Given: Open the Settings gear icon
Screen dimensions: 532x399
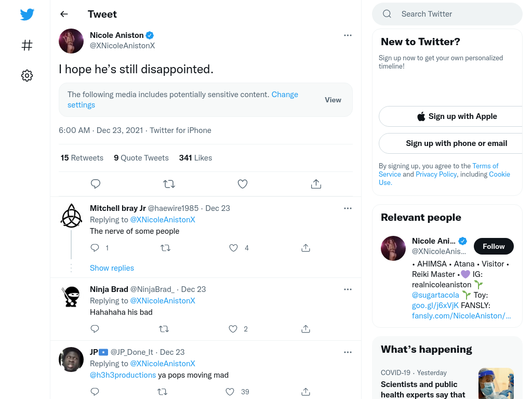Looking at the screenshot, I should coord(27,75).
